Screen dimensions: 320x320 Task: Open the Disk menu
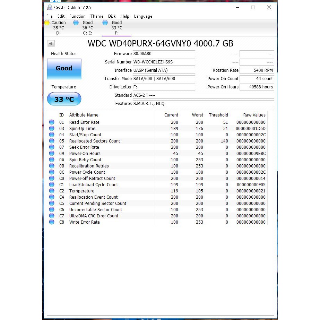pyautogui.click(x=112, y=16)
